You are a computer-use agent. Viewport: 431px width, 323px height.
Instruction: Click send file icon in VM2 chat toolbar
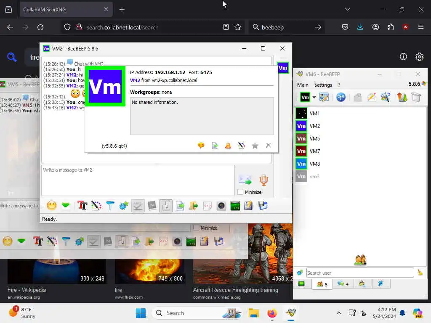pyautogui.click(x=180, y=206)
